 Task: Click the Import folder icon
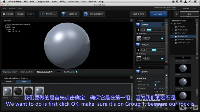[4, 14]
